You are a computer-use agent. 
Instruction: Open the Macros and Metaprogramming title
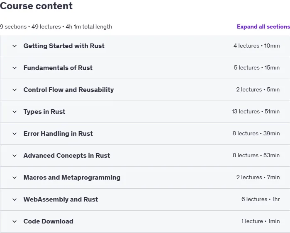tap(72, 178)
